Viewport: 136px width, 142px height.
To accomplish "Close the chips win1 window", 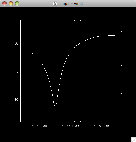I will coord(5,3).
